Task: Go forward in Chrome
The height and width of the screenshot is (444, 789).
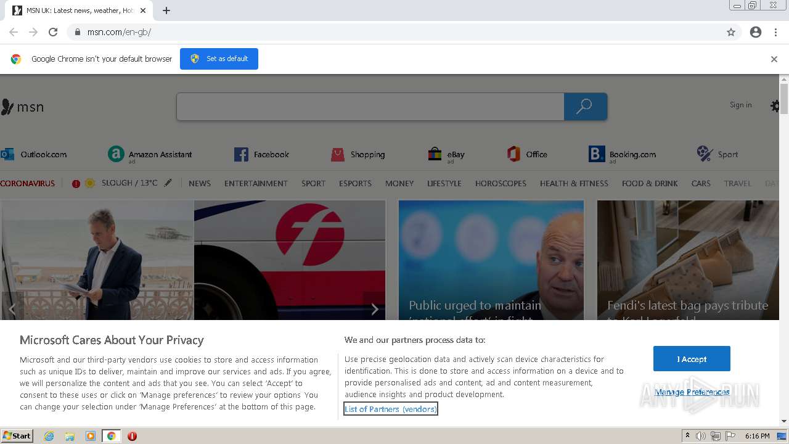Action: [x=33, y=32]
